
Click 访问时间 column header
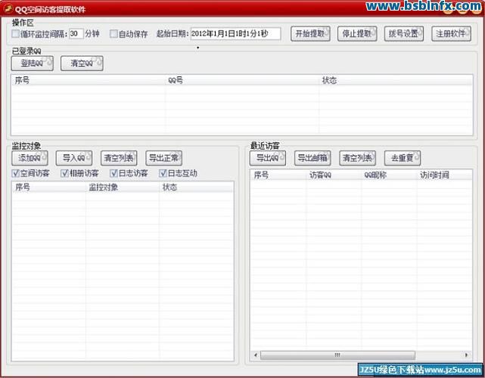(x=444, y=175)
